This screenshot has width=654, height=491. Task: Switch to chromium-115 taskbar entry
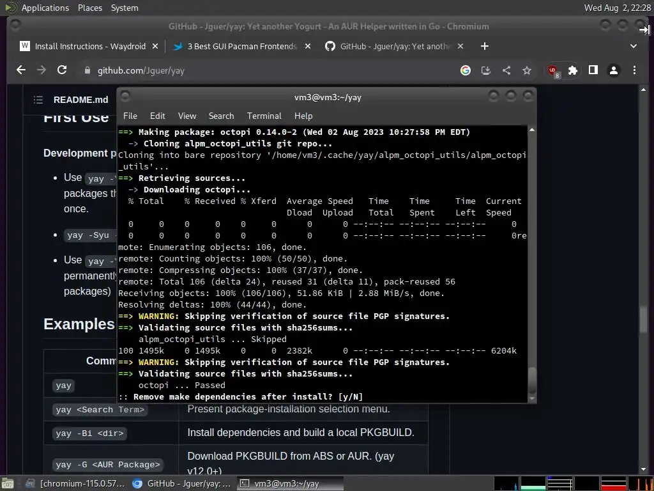point(75,483)
